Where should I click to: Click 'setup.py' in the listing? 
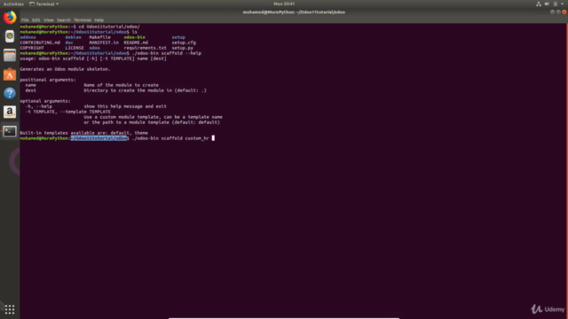coord(182,48)
